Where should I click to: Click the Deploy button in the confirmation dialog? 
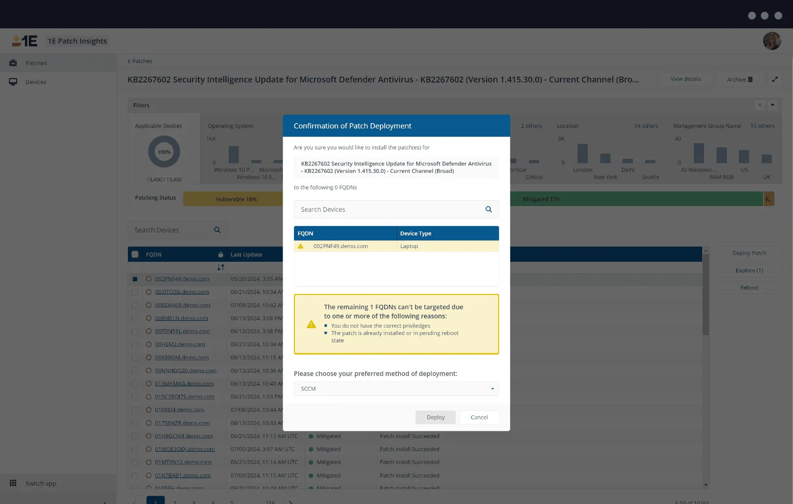click(435, 417)
